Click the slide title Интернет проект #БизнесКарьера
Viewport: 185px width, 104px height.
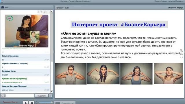119,25
